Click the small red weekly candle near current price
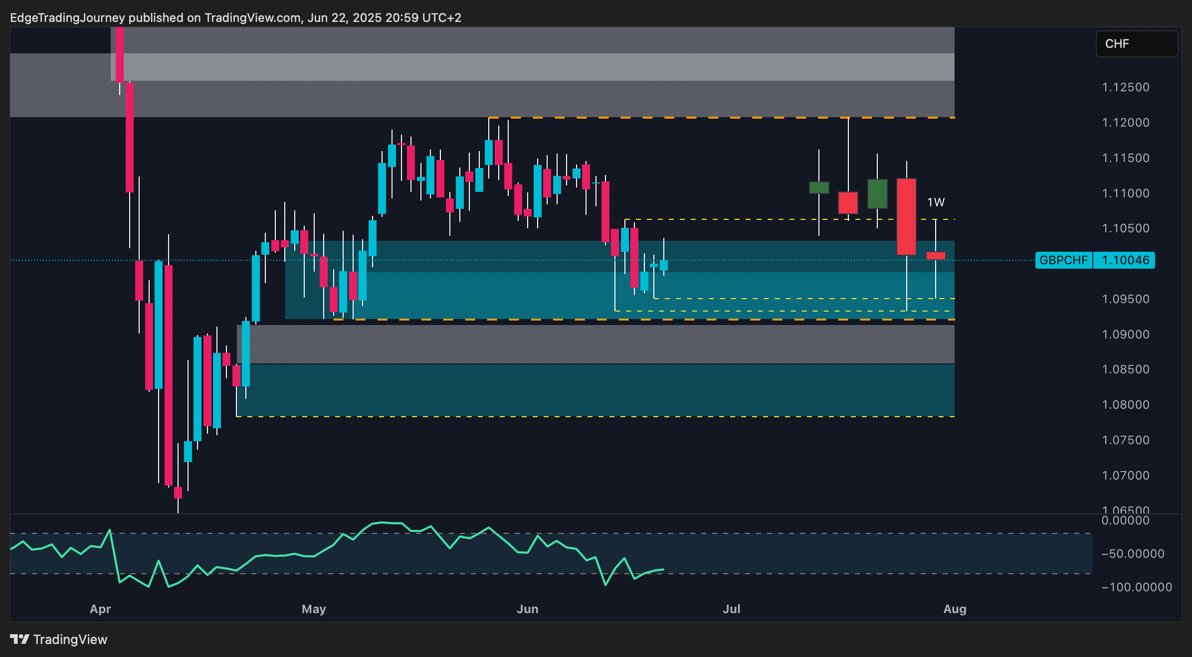1192x657 pixels. [936, 256]
